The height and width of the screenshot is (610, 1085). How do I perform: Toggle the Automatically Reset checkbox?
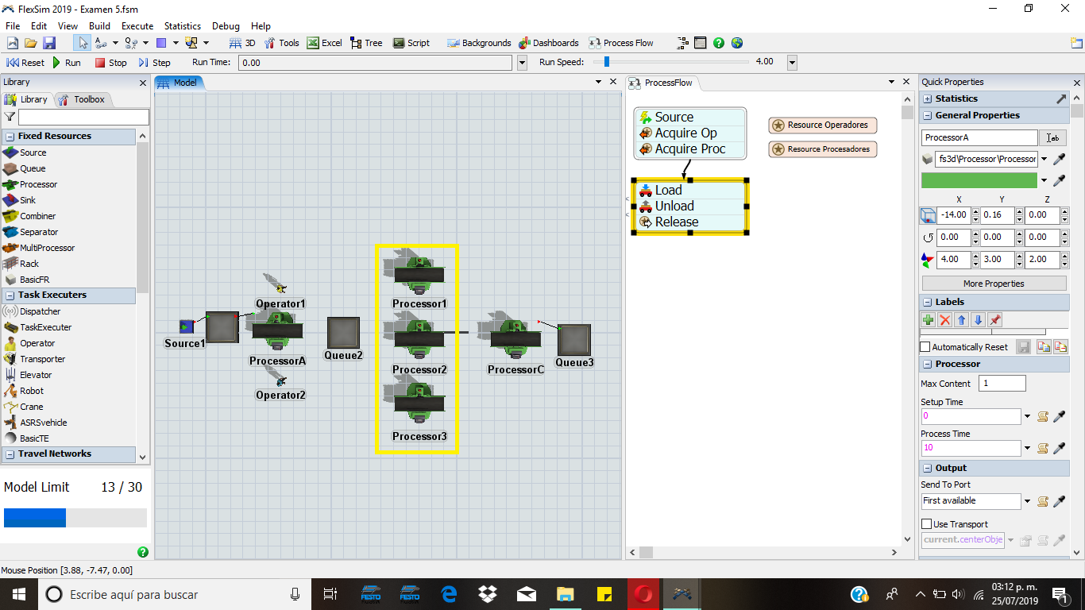925,347
